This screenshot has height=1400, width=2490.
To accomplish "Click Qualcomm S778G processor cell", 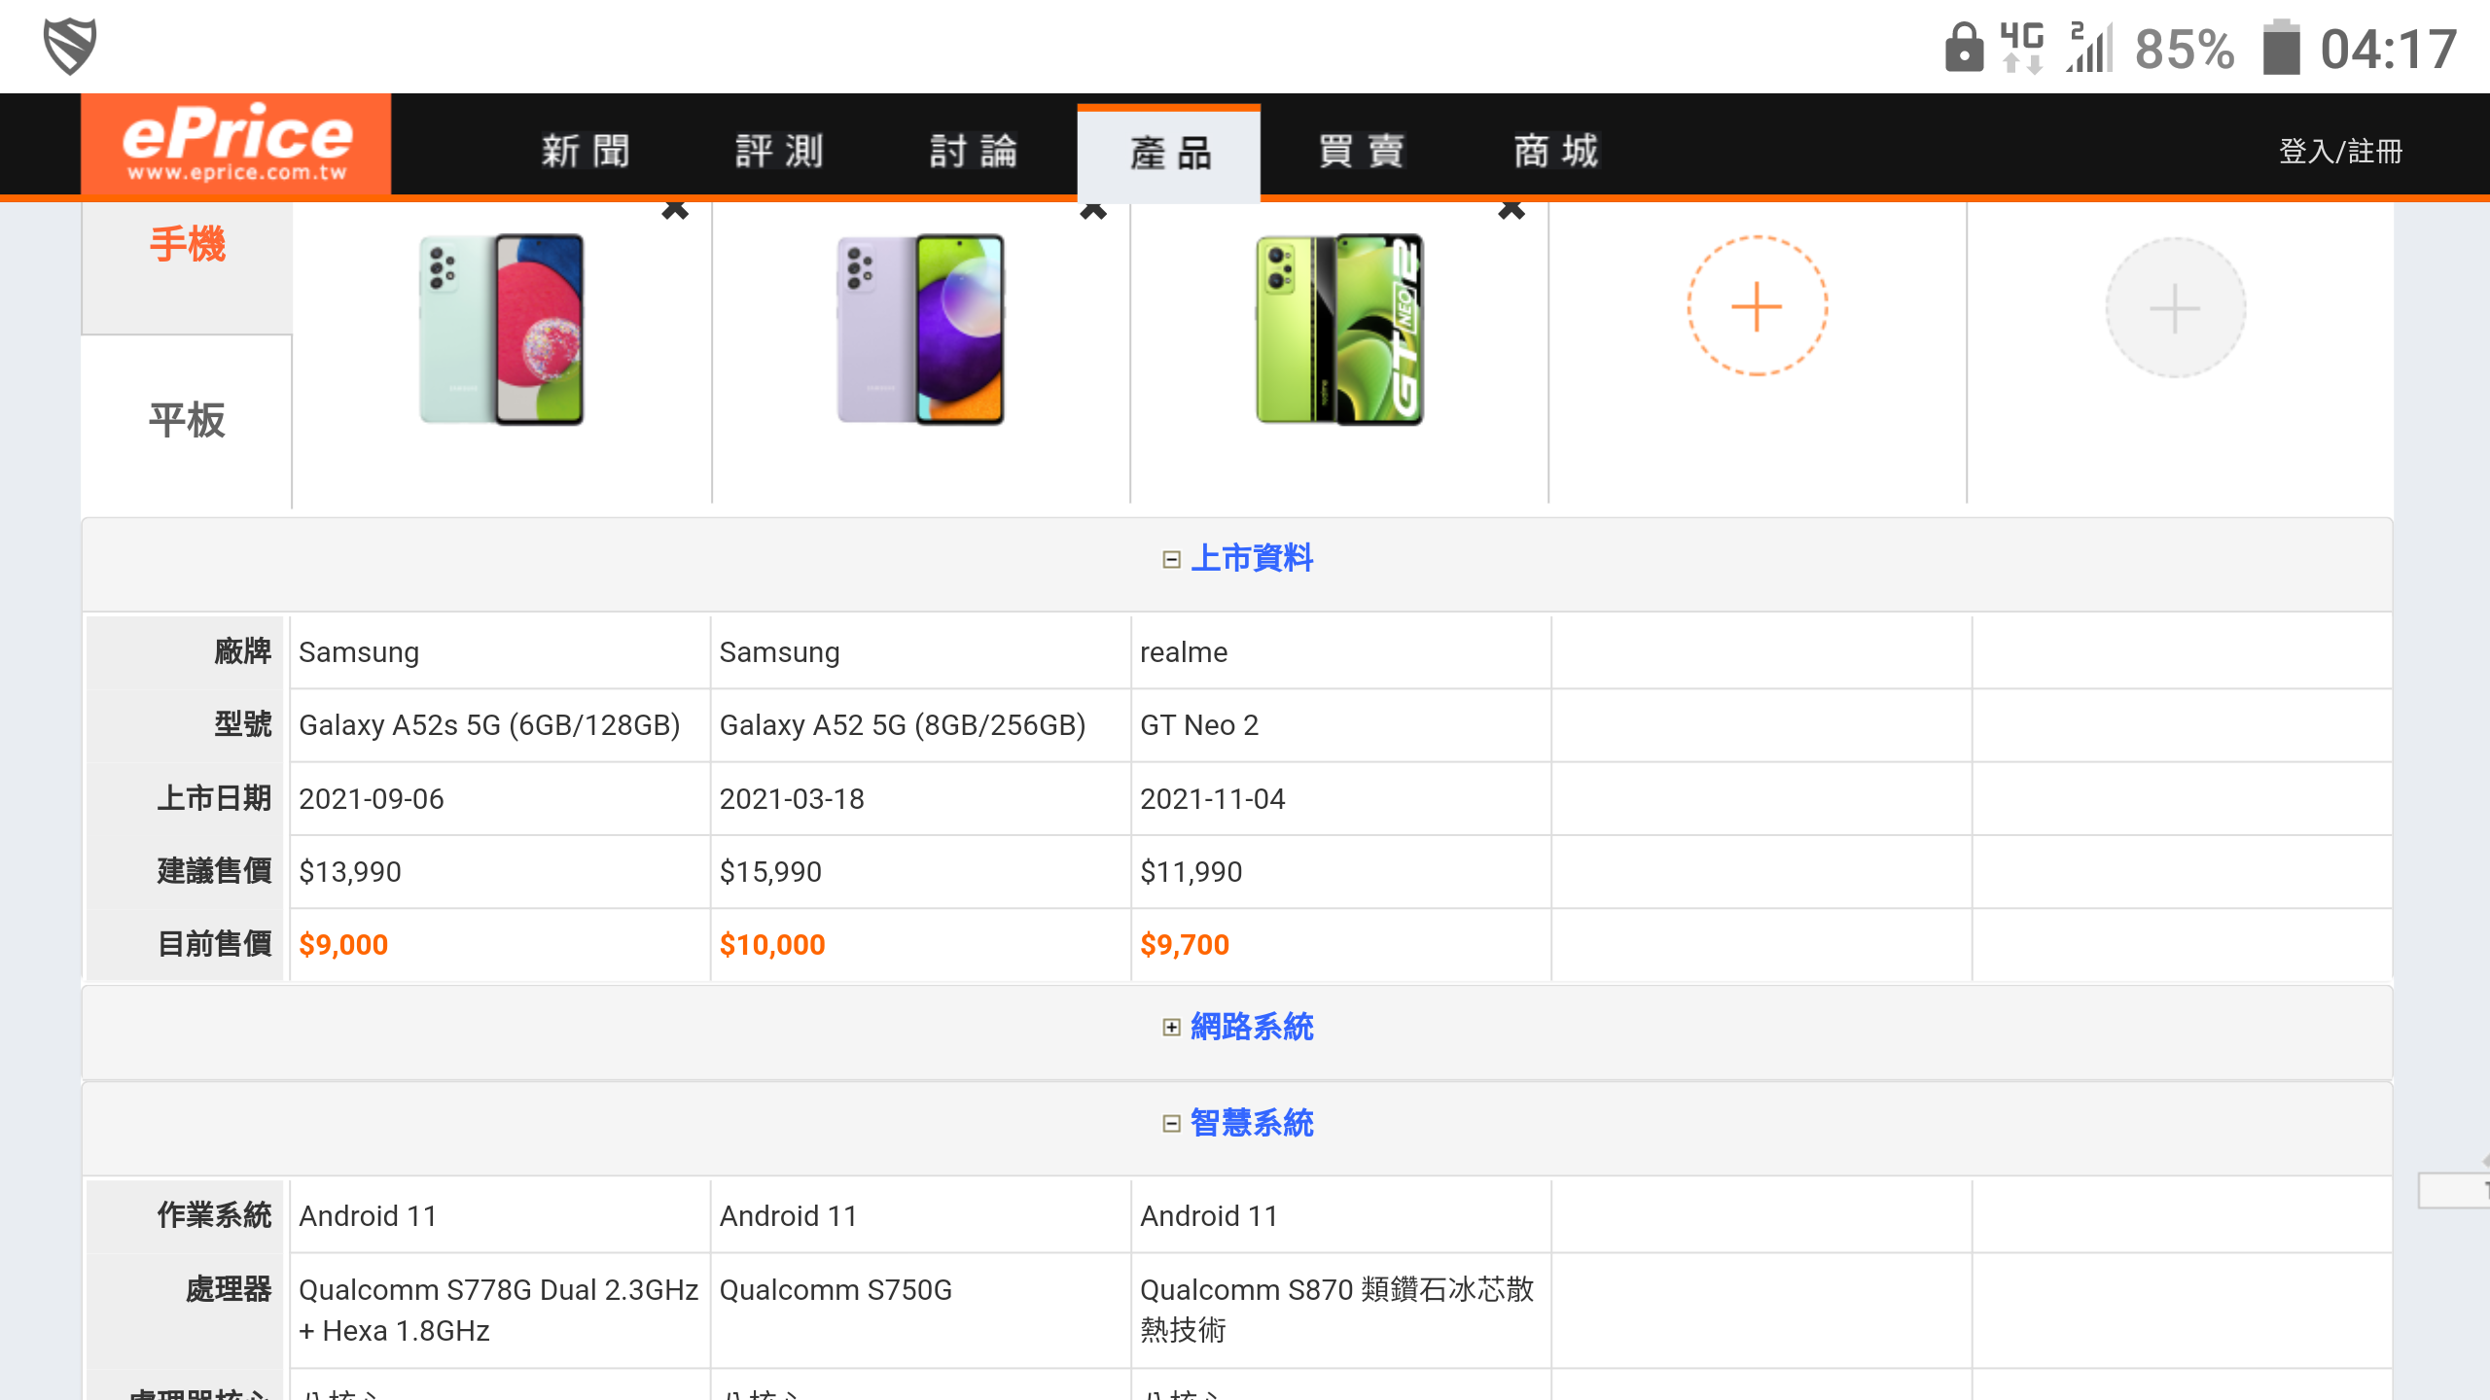I will [500, 1310].
